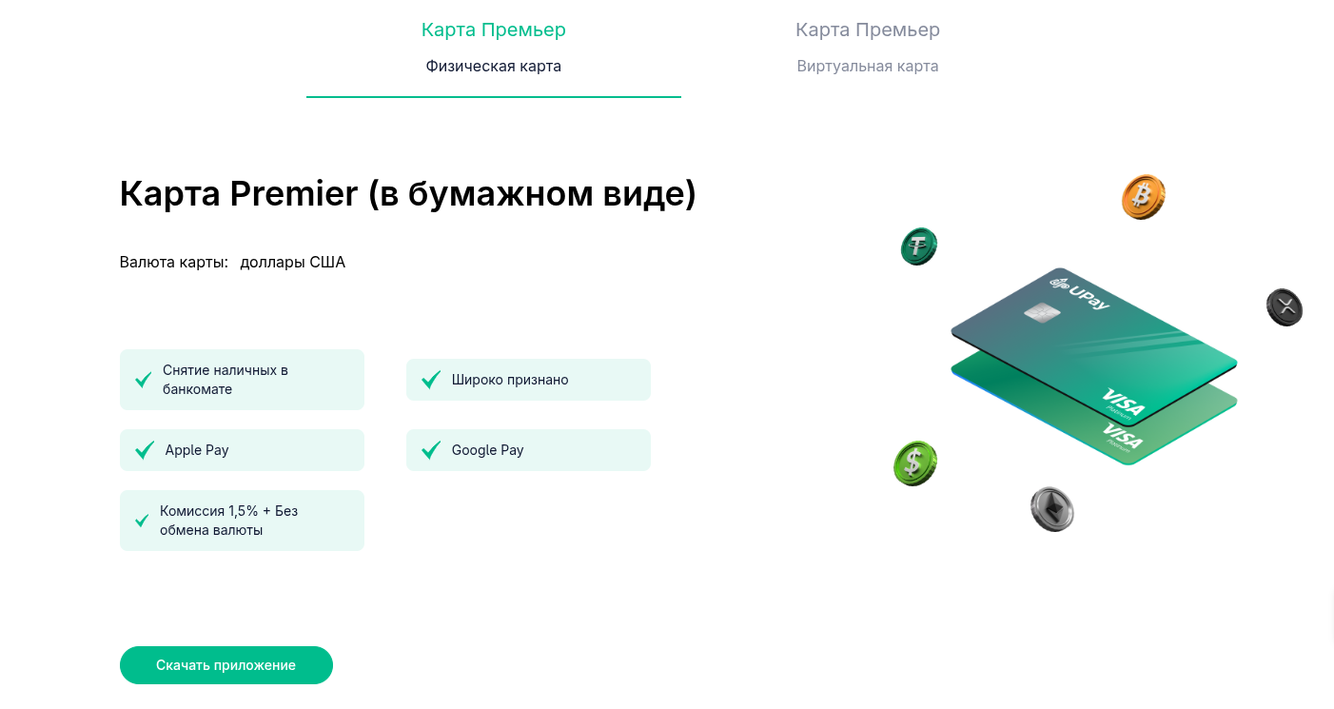Click the page scrollbar on the right edge
This screenshot has width=1334, height=709.
point(1329,619)
